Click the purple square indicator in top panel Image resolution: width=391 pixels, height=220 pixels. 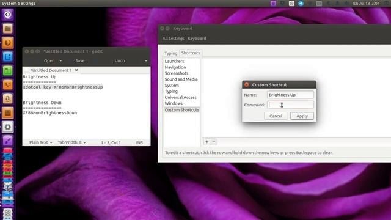point(273,3)
